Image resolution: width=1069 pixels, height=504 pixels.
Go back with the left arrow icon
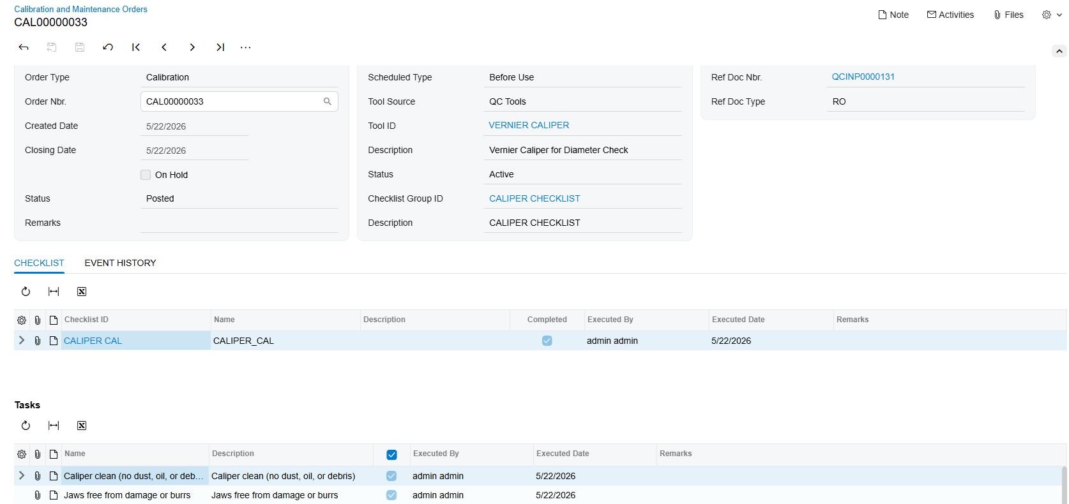click(x=24, y=47)
